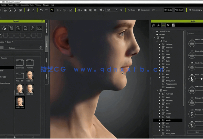Click the morph Search input field

click(195, 34)
